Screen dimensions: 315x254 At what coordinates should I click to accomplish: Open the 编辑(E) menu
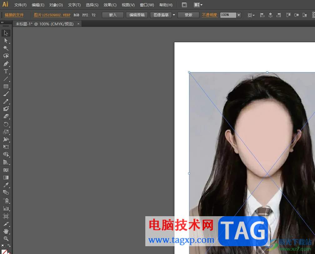tap(38, 5)
